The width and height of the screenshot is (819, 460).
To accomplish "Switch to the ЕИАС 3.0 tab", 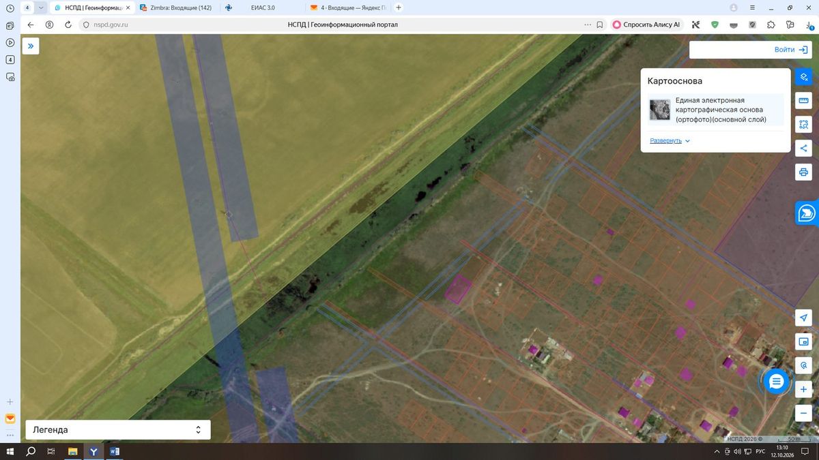I will (x=261, y=7).
